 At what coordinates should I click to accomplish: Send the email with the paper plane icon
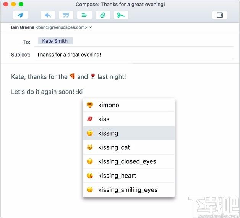[20, 15]
